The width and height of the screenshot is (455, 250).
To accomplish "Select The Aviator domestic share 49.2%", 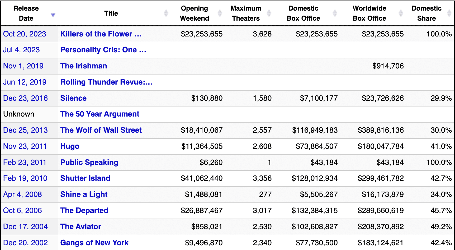I will [x=441, y=226].
